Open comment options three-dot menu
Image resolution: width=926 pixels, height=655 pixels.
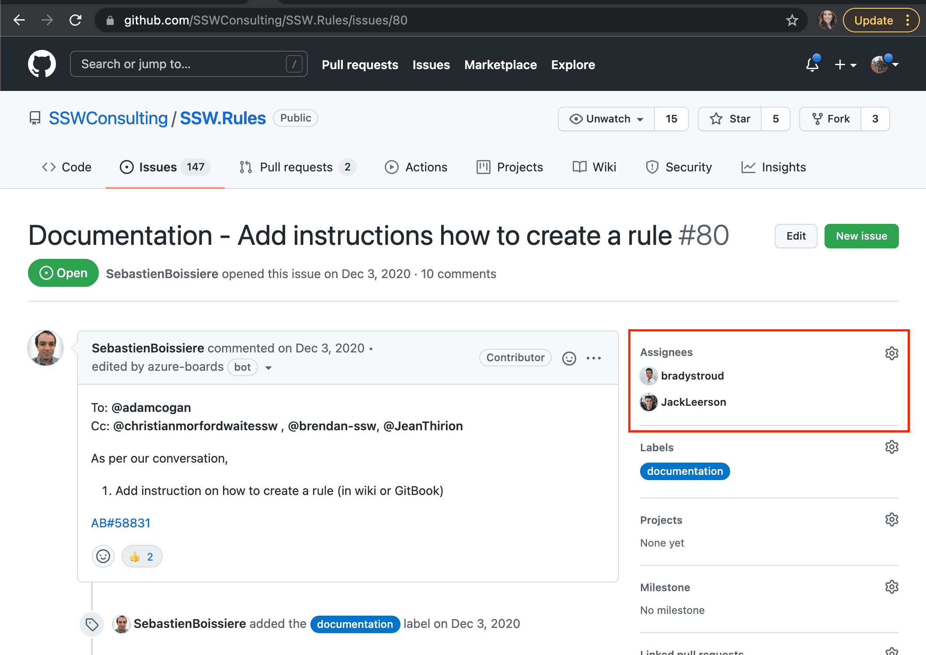[594, 358]
